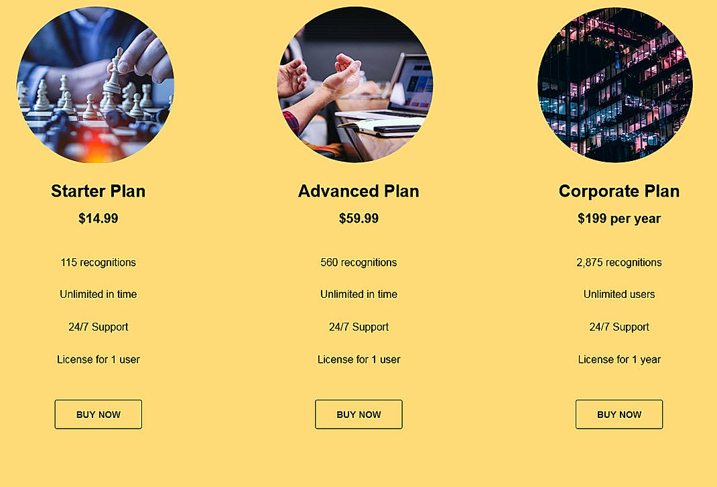The height and width of the screenshot is (487, 717).
Task: Click the $14.99 price label
Action: click(x=98, y=218)
